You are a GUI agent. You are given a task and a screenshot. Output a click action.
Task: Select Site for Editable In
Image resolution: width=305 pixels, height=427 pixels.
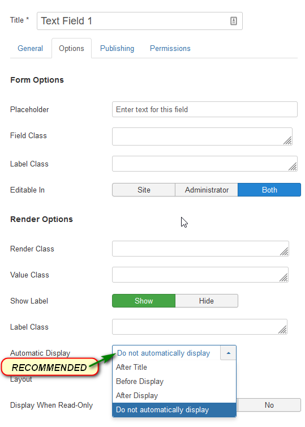click(144, 190)
